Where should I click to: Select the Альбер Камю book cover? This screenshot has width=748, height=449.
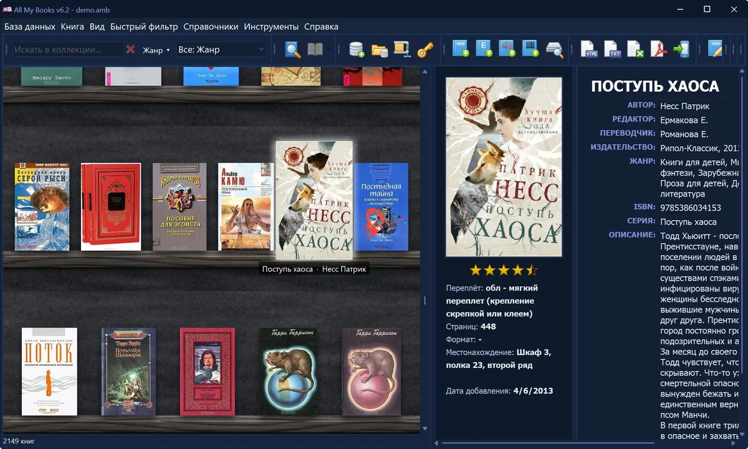tap(246, 207)
